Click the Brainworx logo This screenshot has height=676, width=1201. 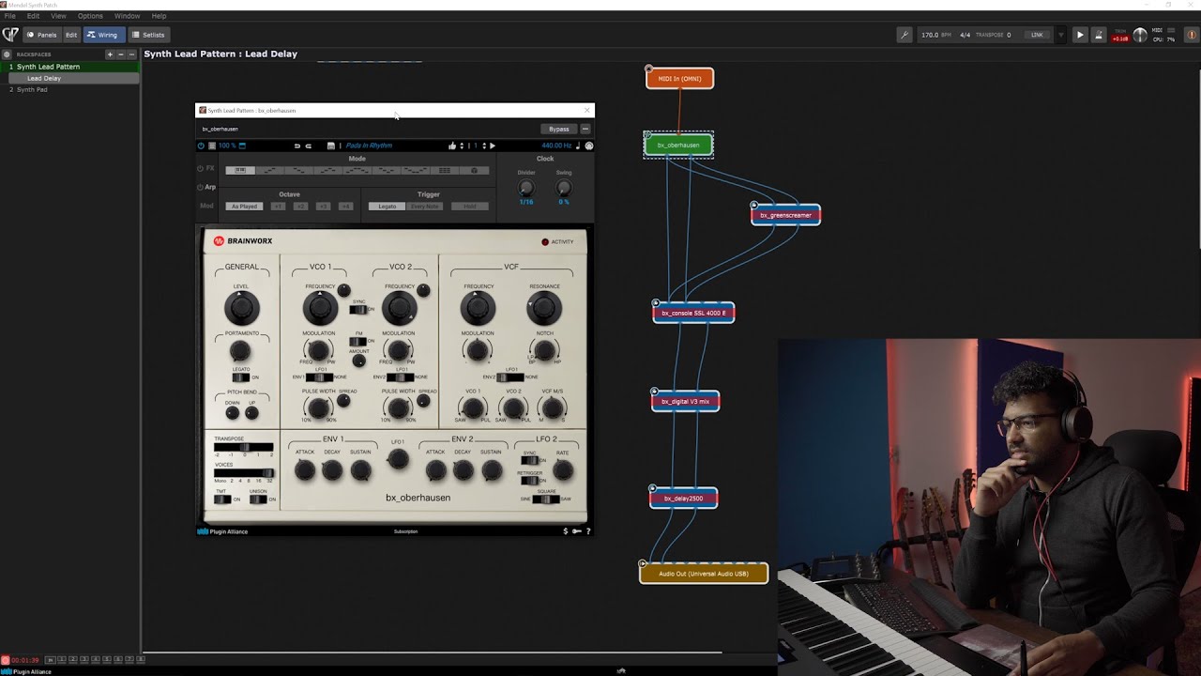click(243, 241)
